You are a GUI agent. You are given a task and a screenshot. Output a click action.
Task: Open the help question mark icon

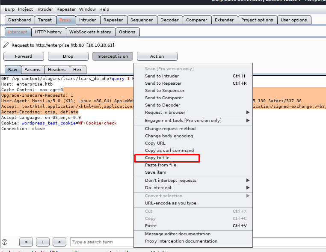[x=4, y=242]
